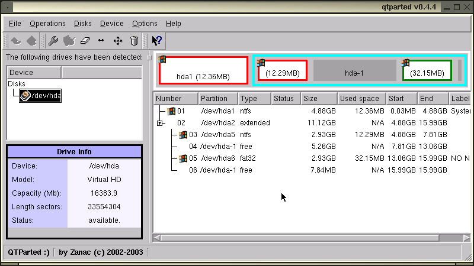Click Windows flag icon in row 03

[x=183, y=135]
